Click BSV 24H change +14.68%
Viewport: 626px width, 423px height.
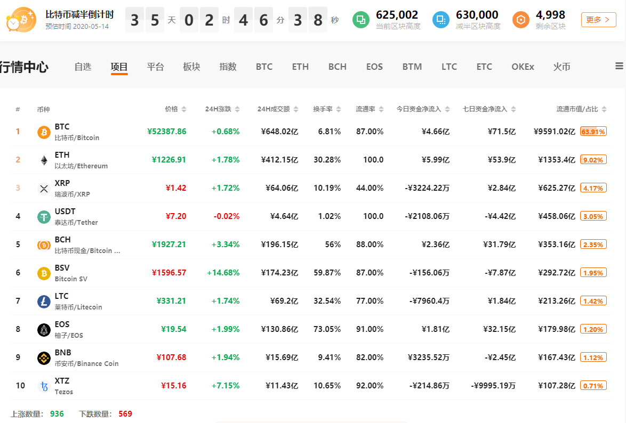pyautogui.click(x=223, y=273)
